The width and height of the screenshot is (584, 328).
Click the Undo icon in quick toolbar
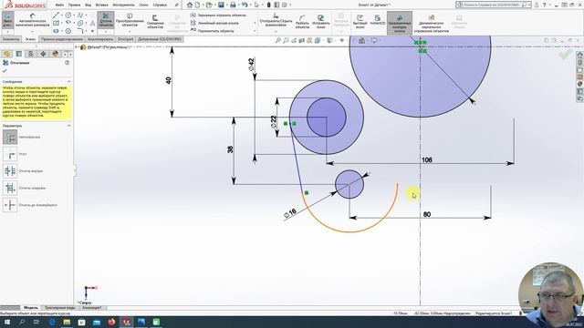(x=245, y=5)
